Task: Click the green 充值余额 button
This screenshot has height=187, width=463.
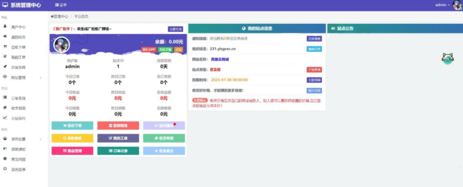Action: coord(165,50)
